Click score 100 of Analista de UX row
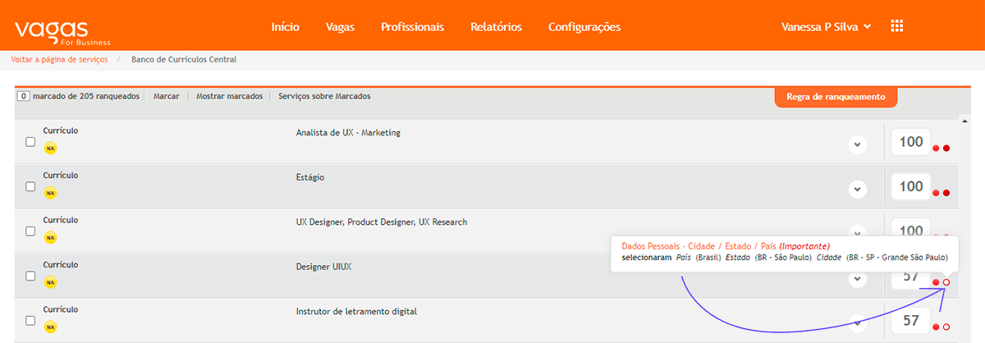This screenshot has height=343, width=985. [x=911, y=142]
